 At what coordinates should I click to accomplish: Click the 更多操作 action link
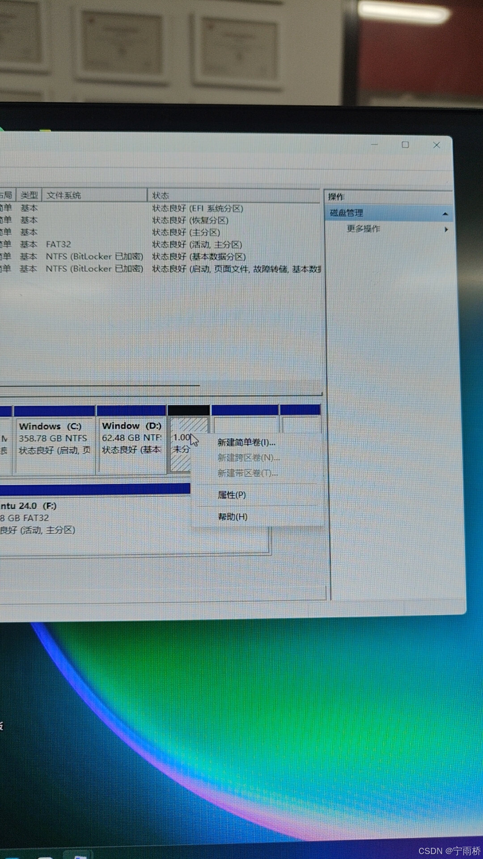(x=363, y=229)
